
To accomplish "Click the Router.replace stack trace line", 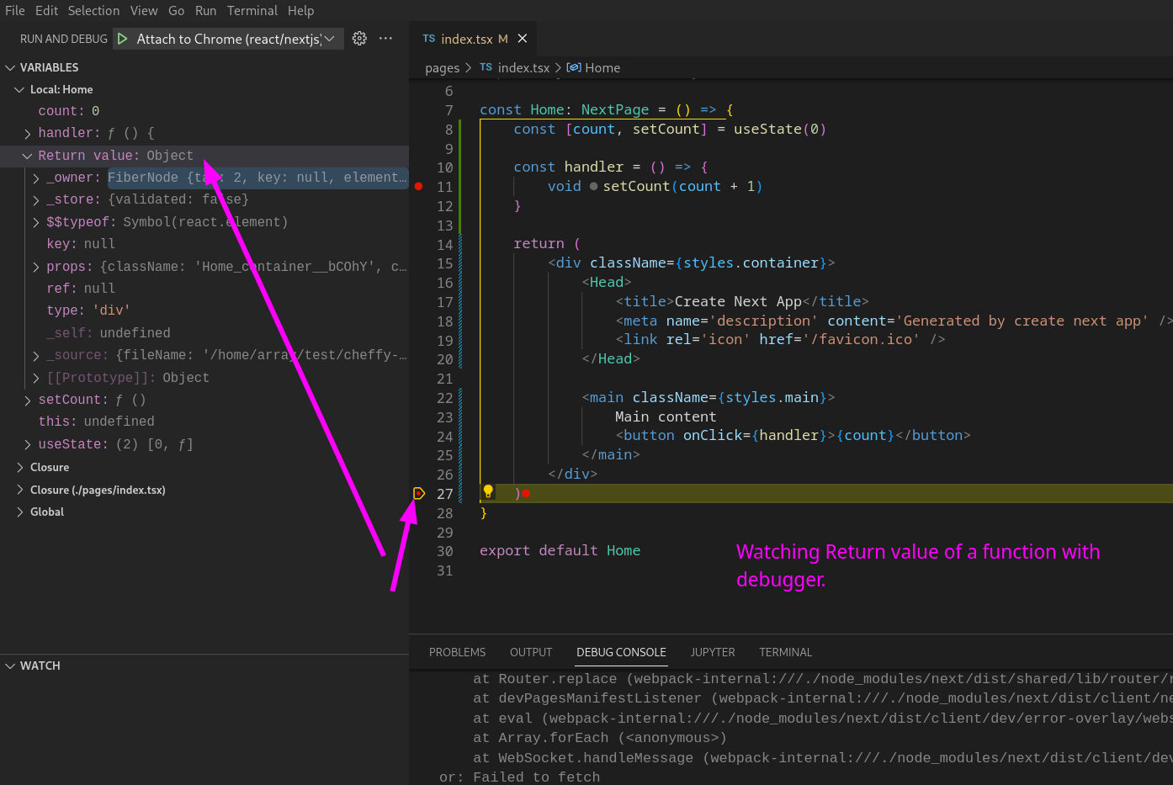I will click(x=823, y=679).
